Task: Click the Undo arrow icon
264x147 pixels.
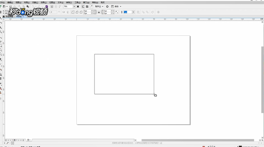Action: click(x=33, y=6)
